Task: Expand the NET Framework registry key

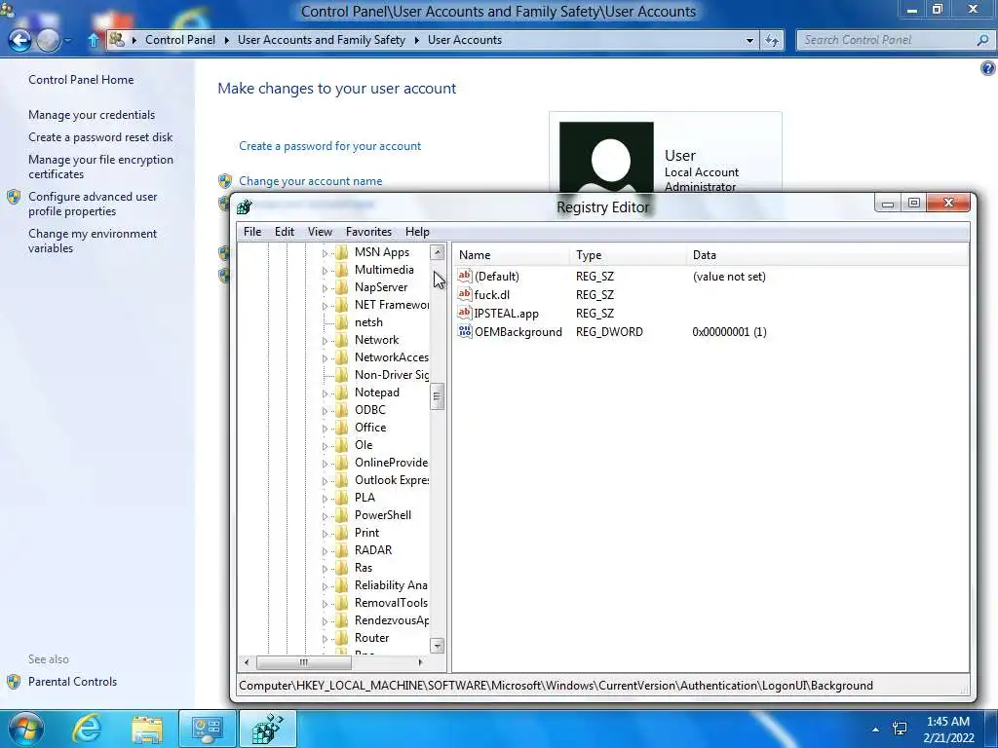Action: [325, 306]
